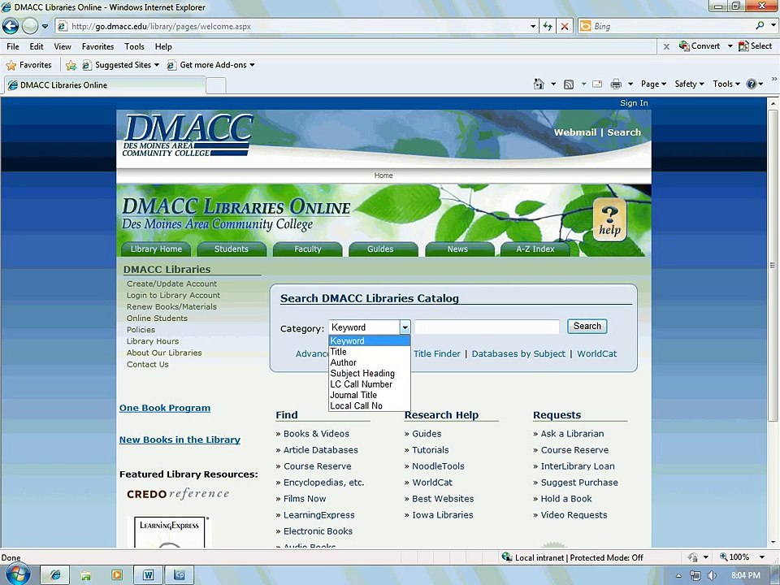Viewport: 780px width, 585px height.
Task: Click the Bing search magnifier icon
Action: click(760, 25)
